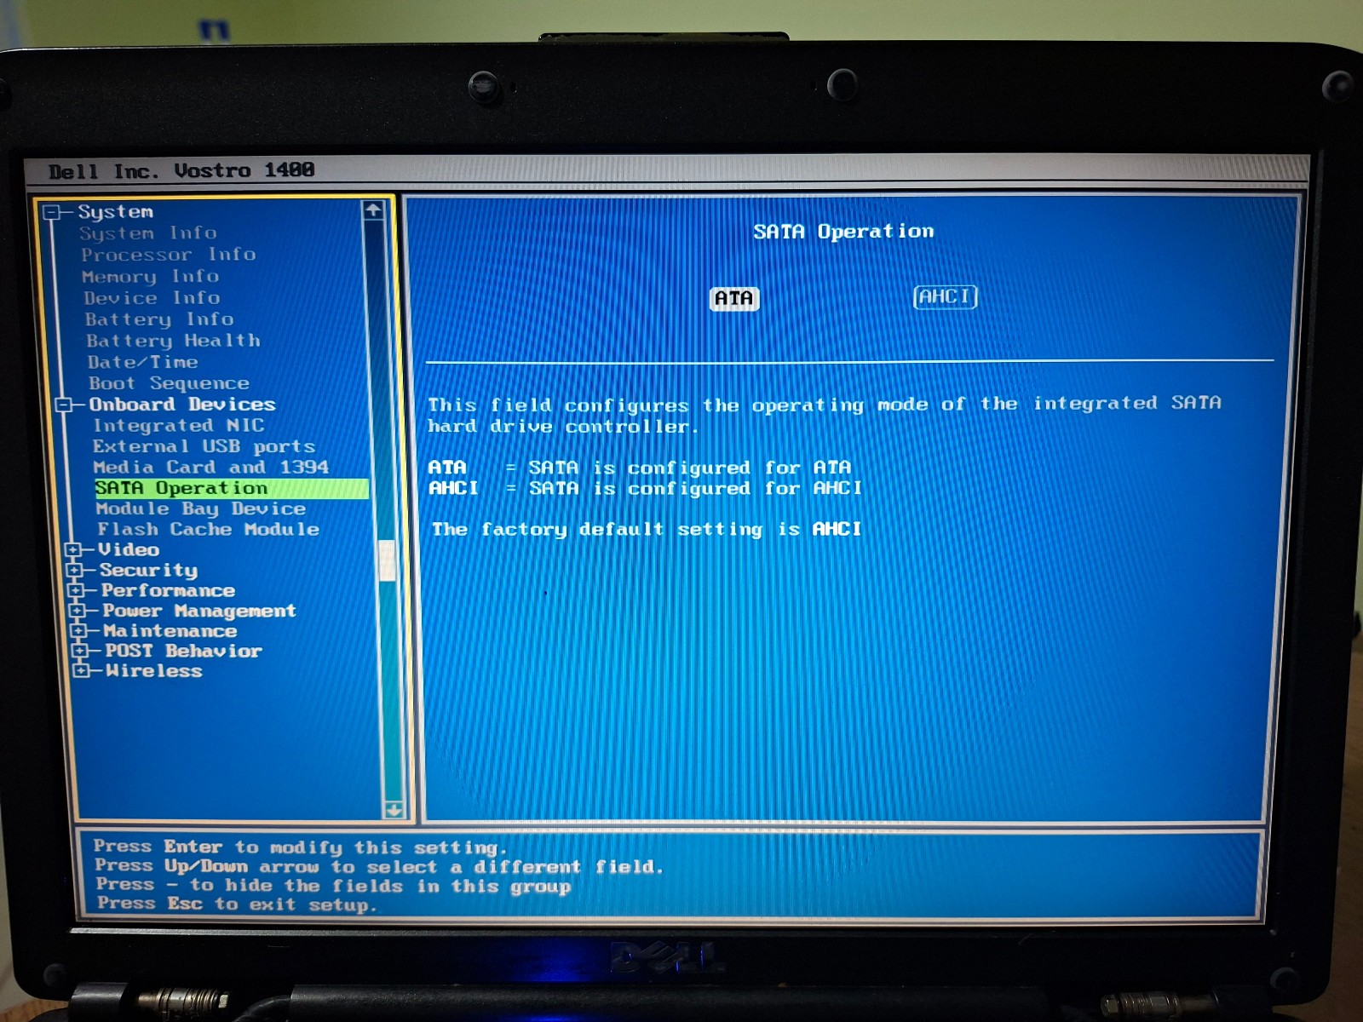
Task: Click "The factory default setting is AHCI" text
Action: [647, 529]
